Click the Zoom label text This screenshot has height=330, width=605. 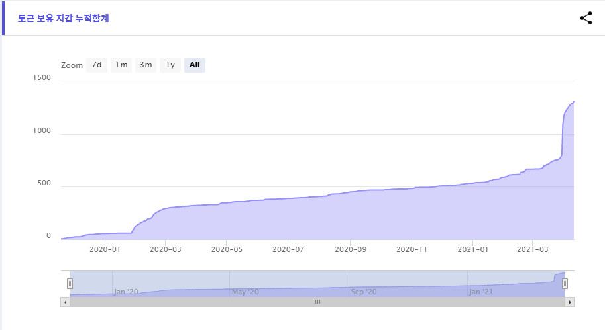72,65
